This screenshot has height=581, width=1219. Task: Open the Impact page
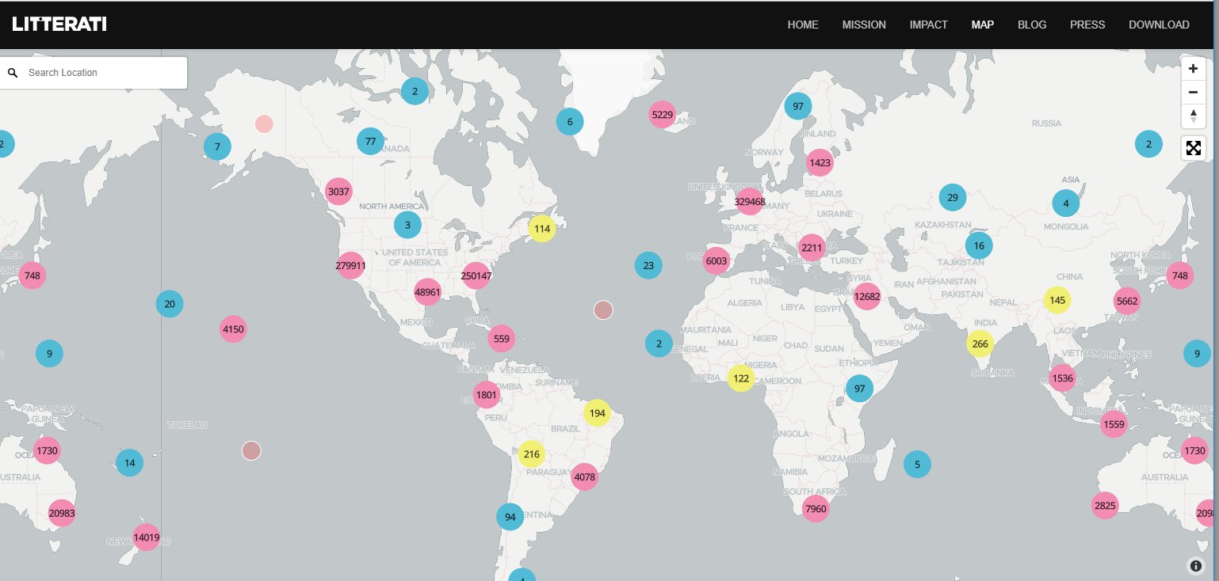pyautogui.click(x=928, y=25)
